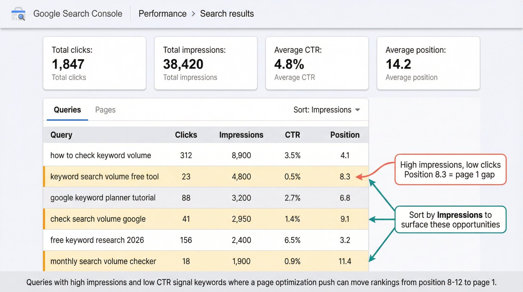Select the Queries tab

pyautogui.click(x=67, y=110)
